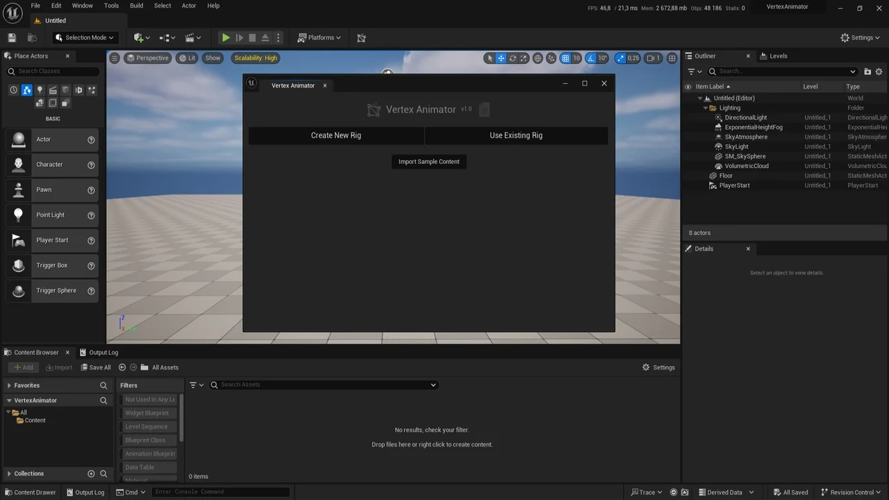Viewport: 889px width, 500px height.
Task: Click Import Sample Content
Action: [429, 161]
